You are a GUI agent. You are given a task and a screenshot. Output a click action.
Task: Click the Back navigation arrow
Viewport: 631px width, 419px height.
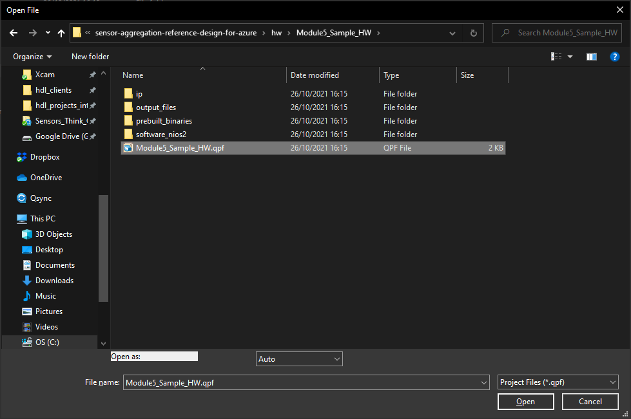tap(14, 33)
